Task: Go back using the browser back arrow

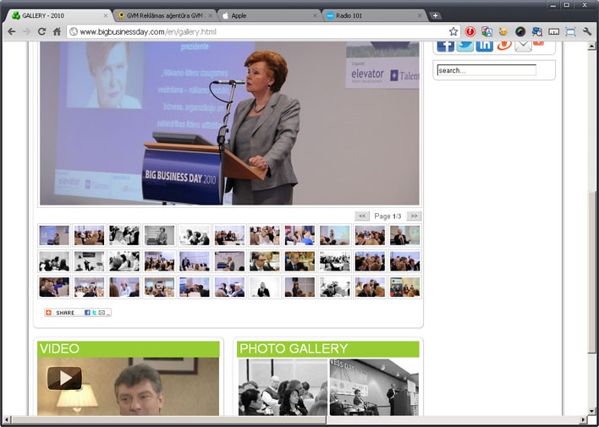Action: coord(12,31)
